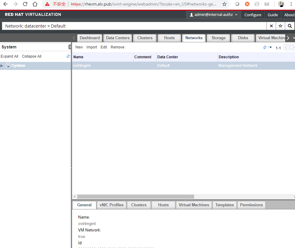The width and height of the screenshot is (295, 248).
Task: Click the moon-shaped browser extension icon
Action: tap(257, 4)
